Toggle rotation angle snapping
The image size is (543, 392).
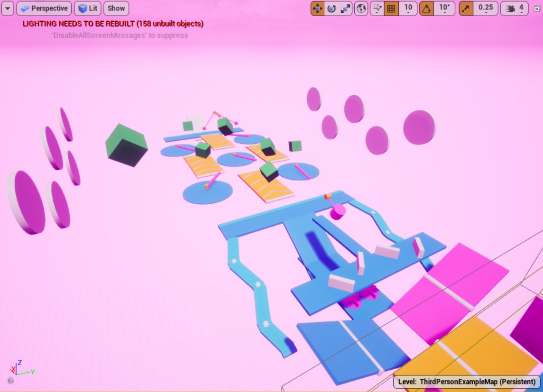coord(427,9)
